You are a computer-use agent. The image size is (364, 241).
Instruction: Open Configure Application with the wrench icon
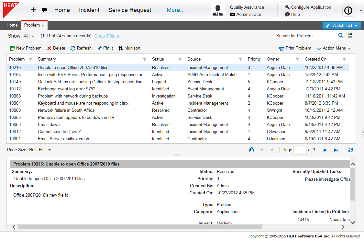[x=288, y=7]
